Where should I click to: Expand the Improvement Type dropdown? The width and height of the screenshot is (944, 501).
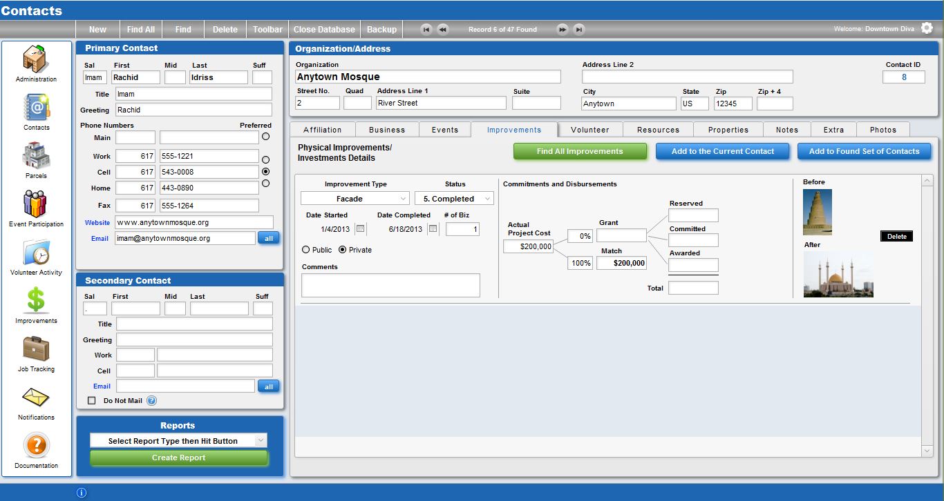(355, 199)
